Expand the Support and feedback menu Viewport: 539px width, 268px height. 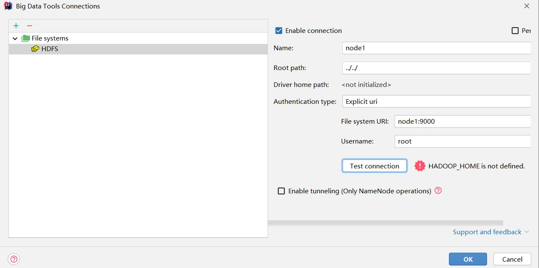pos(491,232)
